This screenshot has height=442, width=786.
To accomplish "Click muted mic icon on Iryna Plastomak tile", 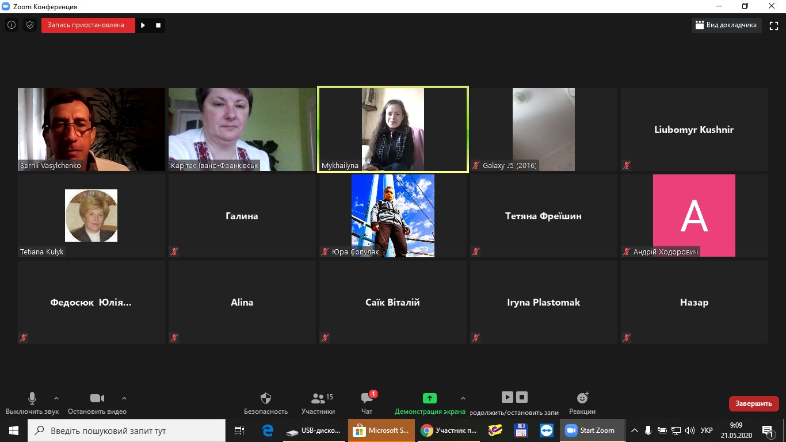I will 476,338.
